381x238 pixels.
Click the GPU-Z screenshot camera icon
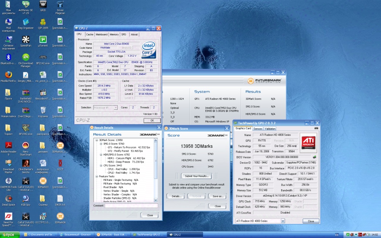coord(316,128)
